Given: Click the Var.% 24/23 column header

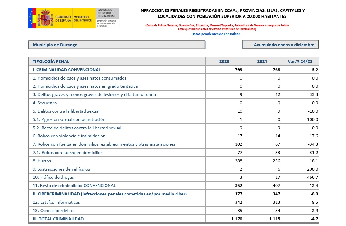Looking at the screenshot, I should 300,61.
